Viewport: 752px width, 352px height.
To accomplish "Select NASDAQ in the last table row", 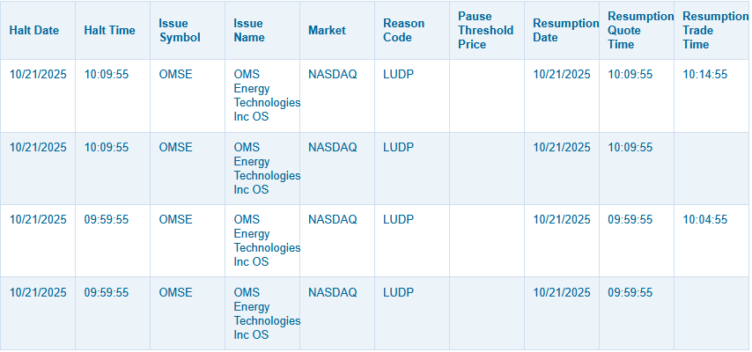I will [x=333, y=292].
